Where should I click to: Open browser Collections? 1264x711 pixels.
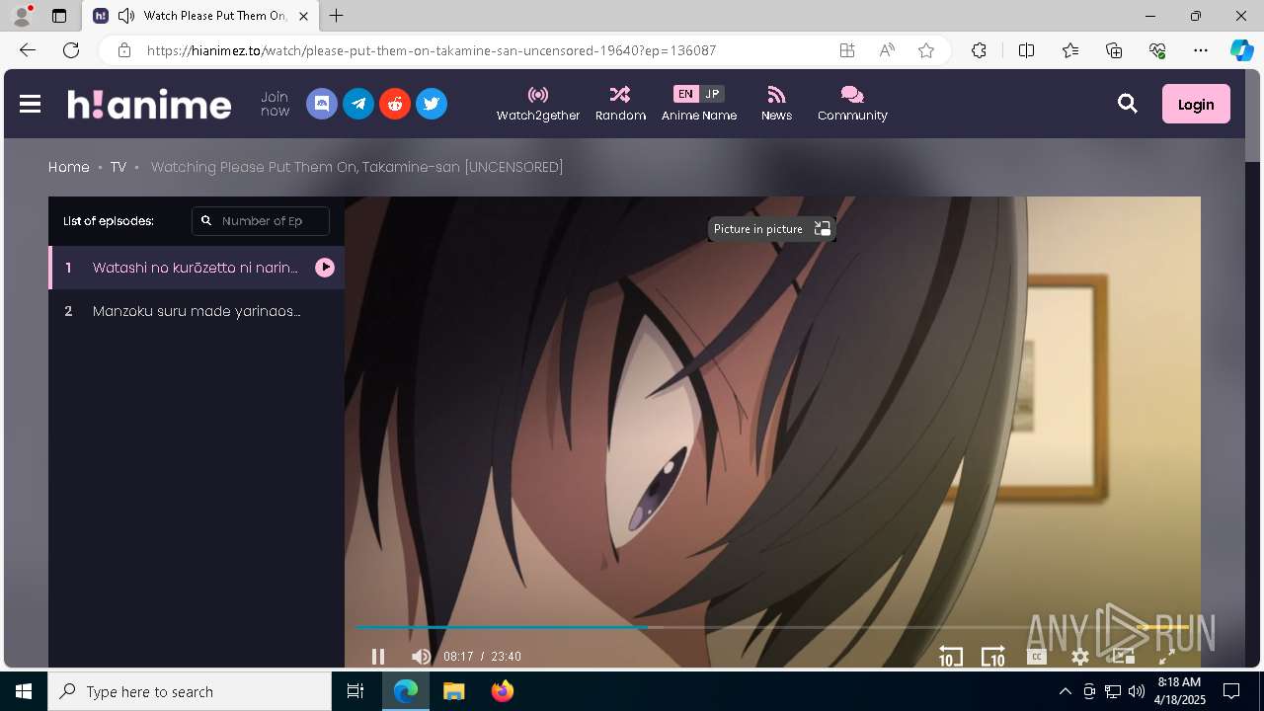click(1114, 50)
